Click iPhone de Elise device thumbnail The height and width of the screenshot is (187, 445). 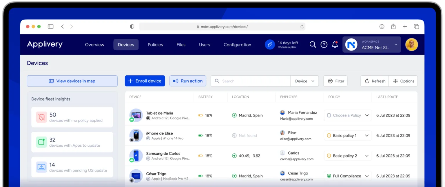coord(136,135)
